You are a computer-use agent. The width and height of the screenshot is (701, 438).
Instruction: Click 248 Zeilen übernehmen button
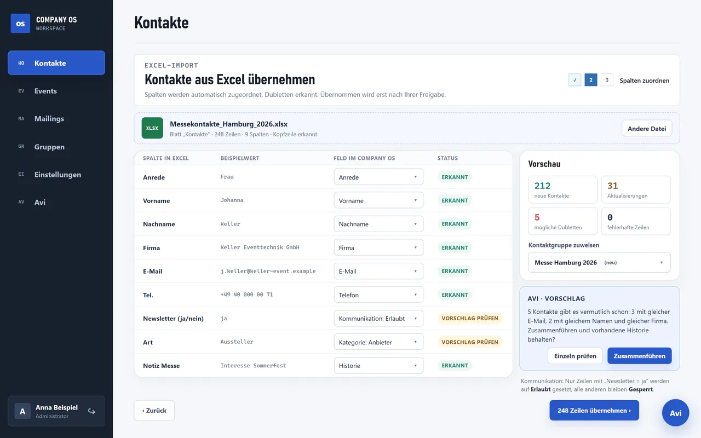pos(594,410)
